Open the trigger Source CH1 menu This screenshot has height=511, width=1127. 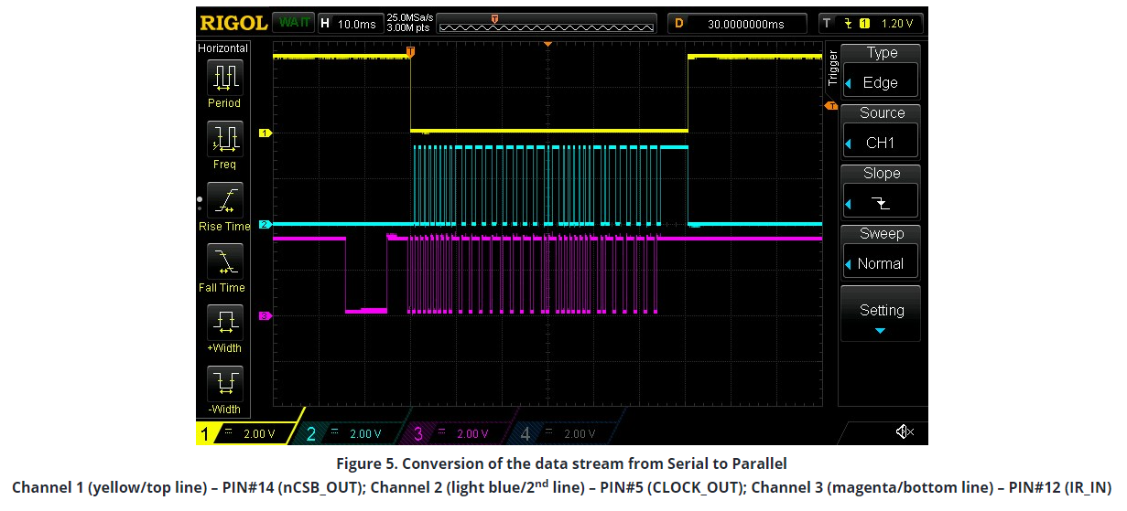(x=881, y=133)
